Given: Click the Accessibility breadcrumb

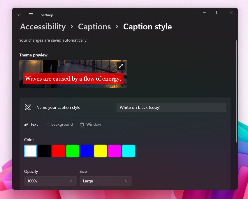Looking at the screenshot, I should point(43,26).
